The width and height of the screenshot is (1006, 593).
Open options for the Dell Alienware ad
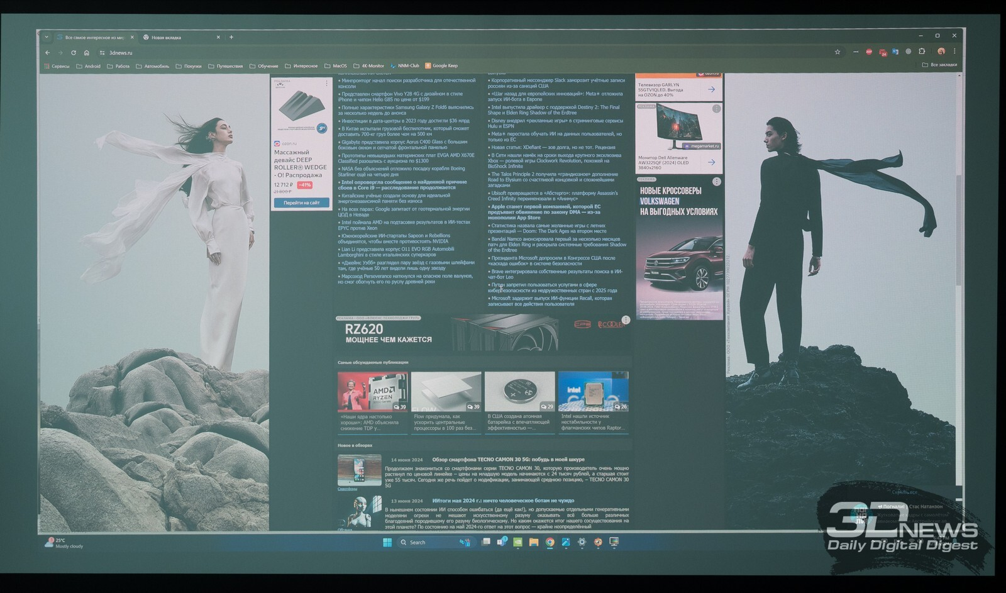point(716,109)
